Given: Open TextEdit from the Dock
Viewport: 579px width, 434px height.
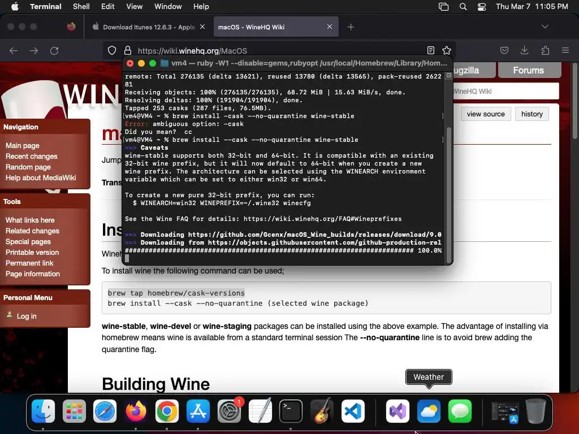Looking at the screenshot, I should click(x=260, y=411).
